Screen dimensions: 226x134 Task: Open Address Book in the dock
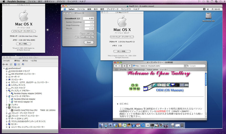click(120, 125)
